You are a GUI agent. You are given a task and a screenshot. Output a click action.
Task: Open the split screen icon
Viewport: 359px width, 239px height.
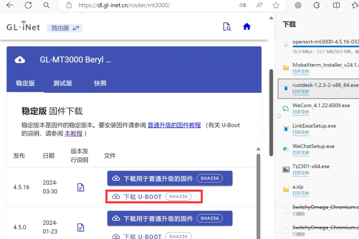coord(336,5)
